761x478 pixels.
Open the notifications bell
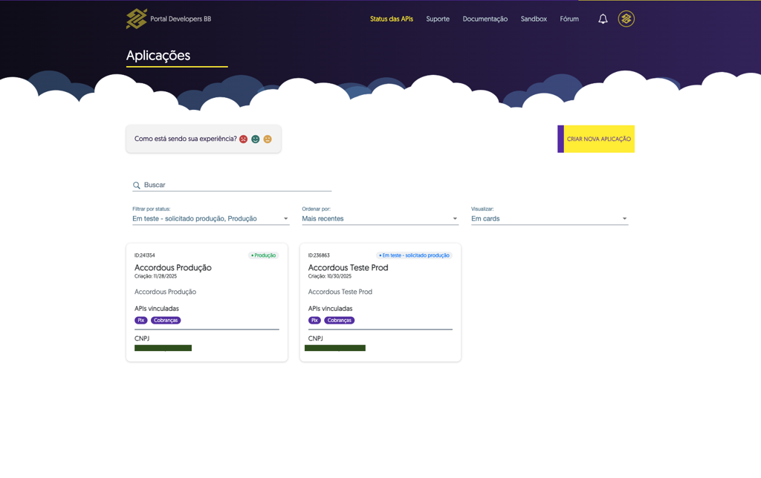[603, 19]
